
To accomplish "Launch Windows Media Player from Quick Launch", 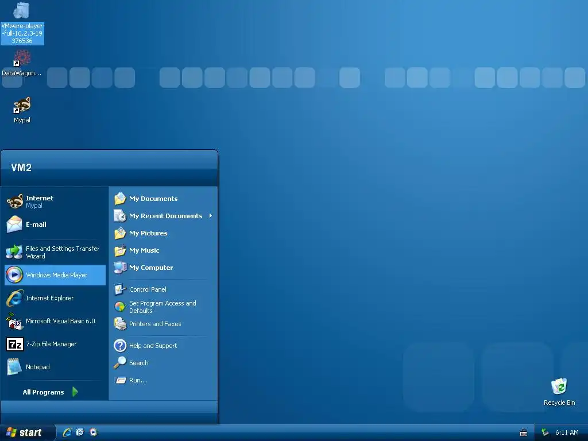I will (x=94, y=432).
